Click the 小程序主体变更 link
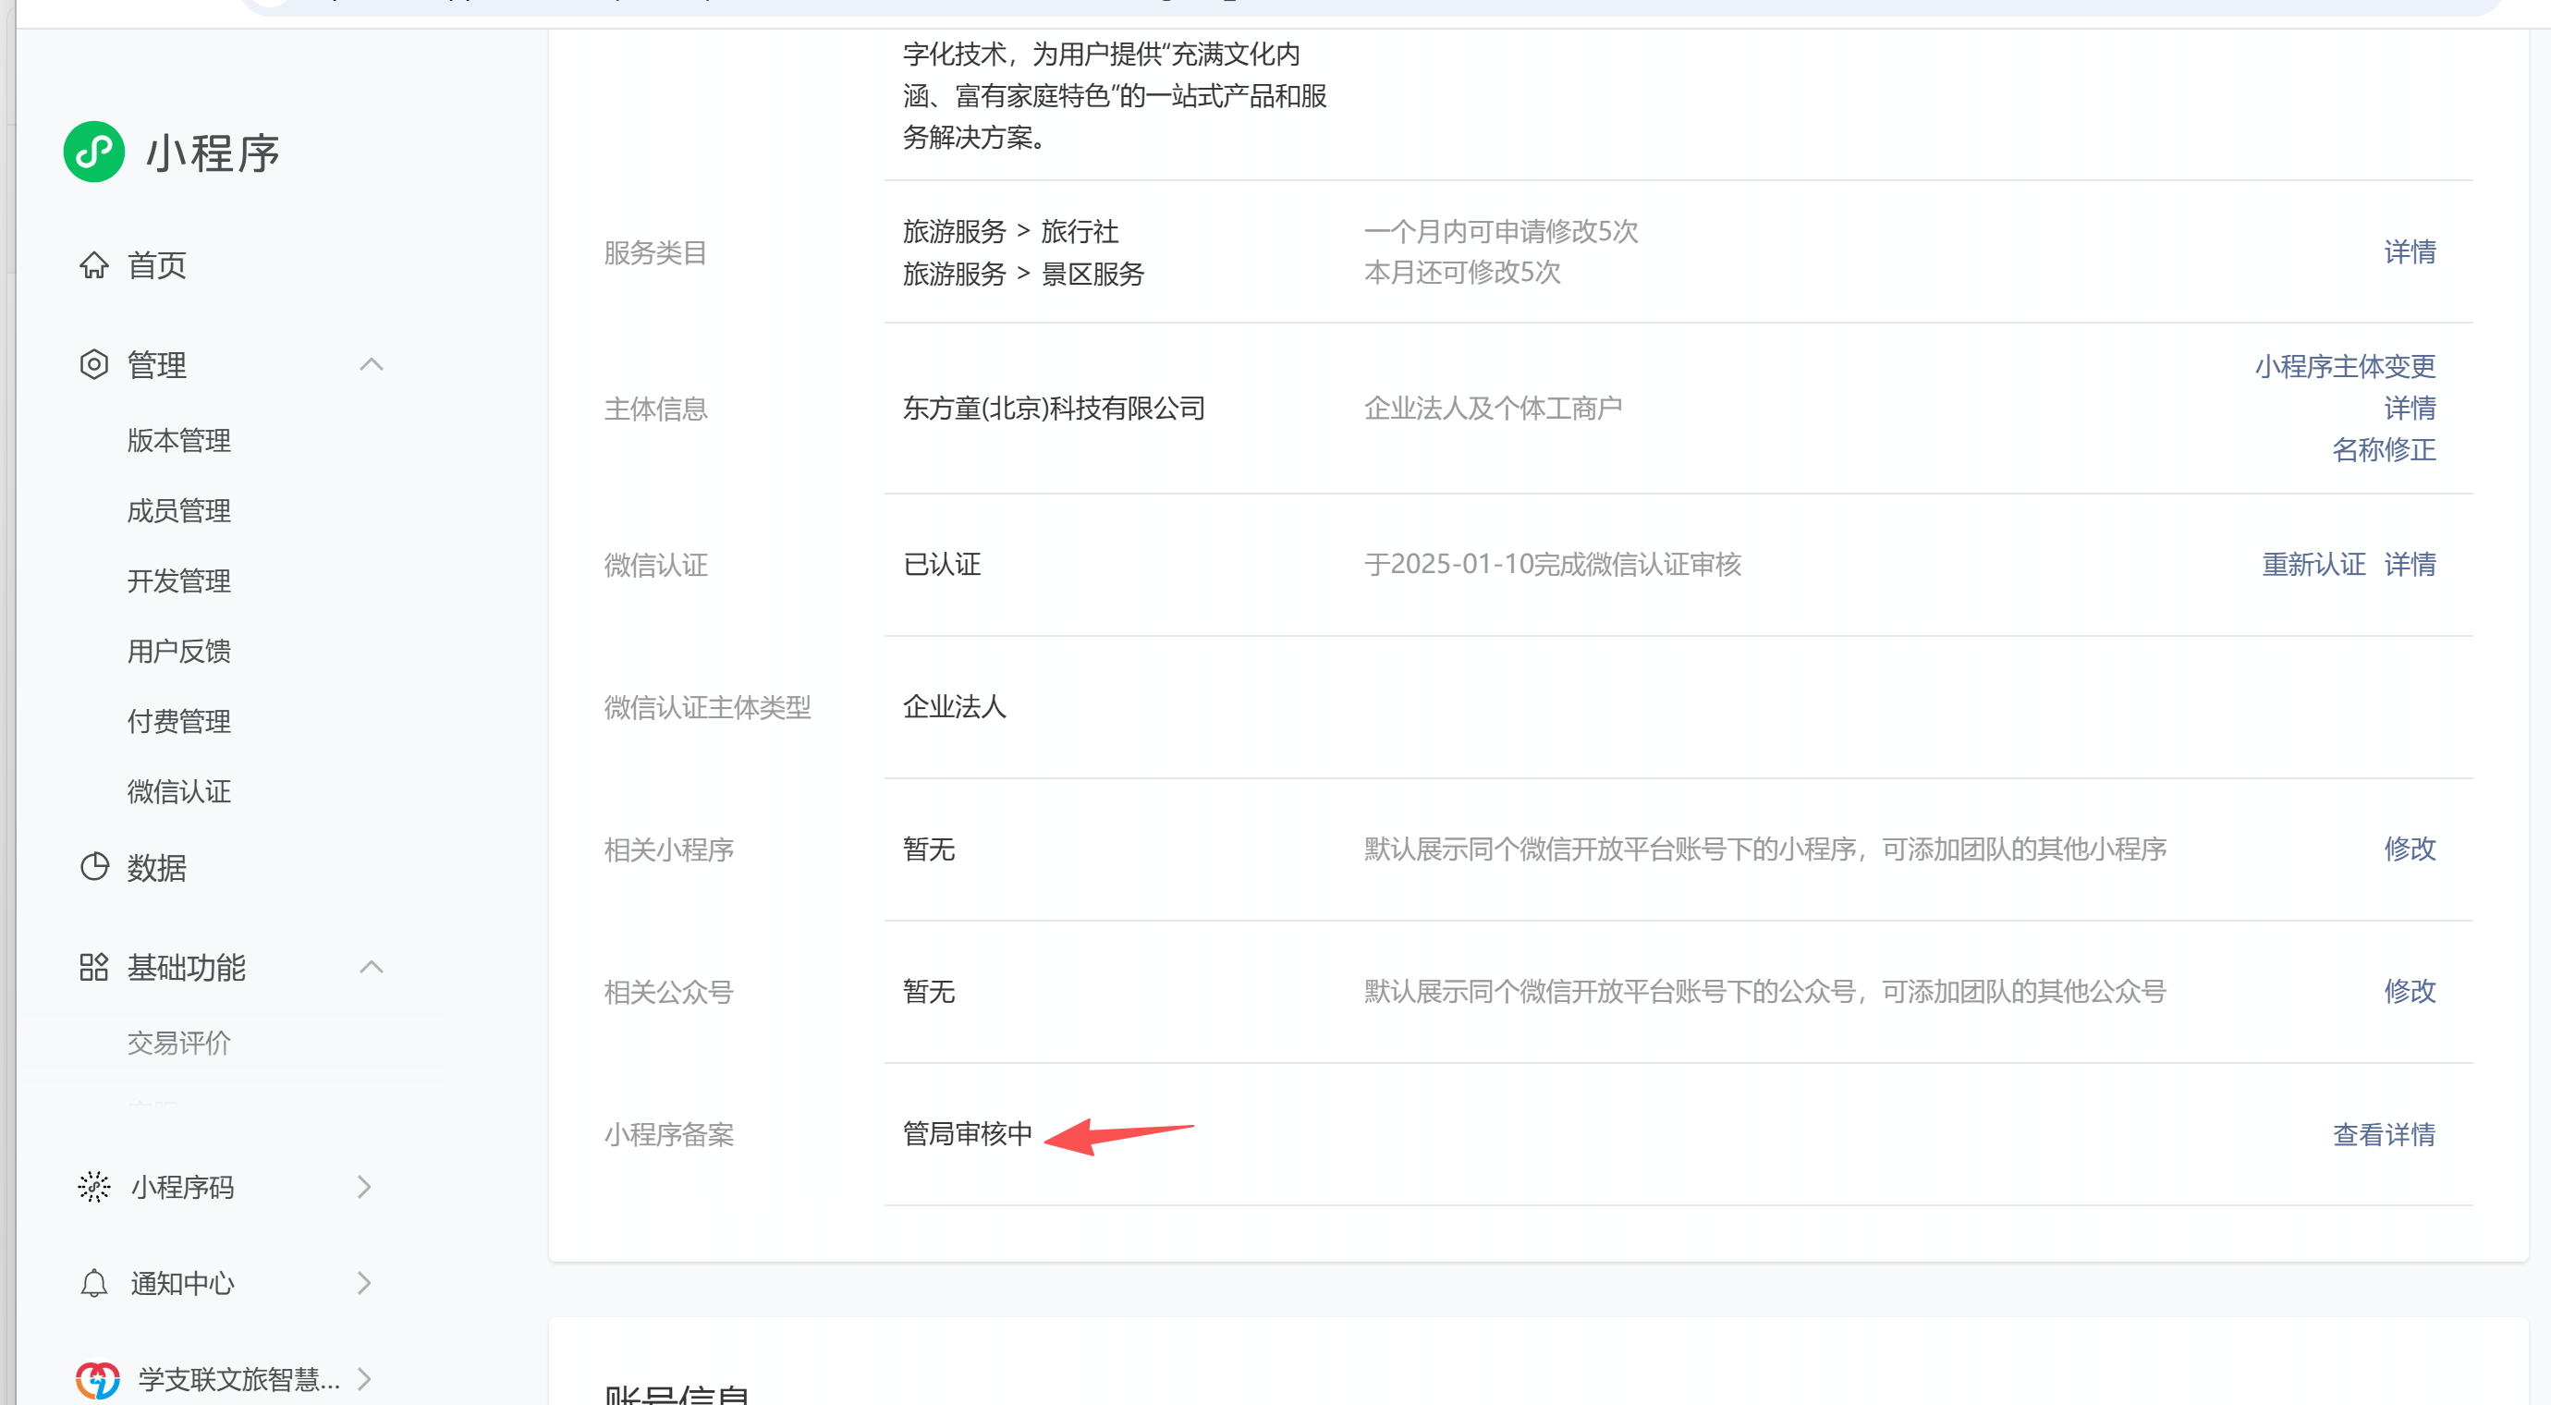 [x=2345, y=366]
